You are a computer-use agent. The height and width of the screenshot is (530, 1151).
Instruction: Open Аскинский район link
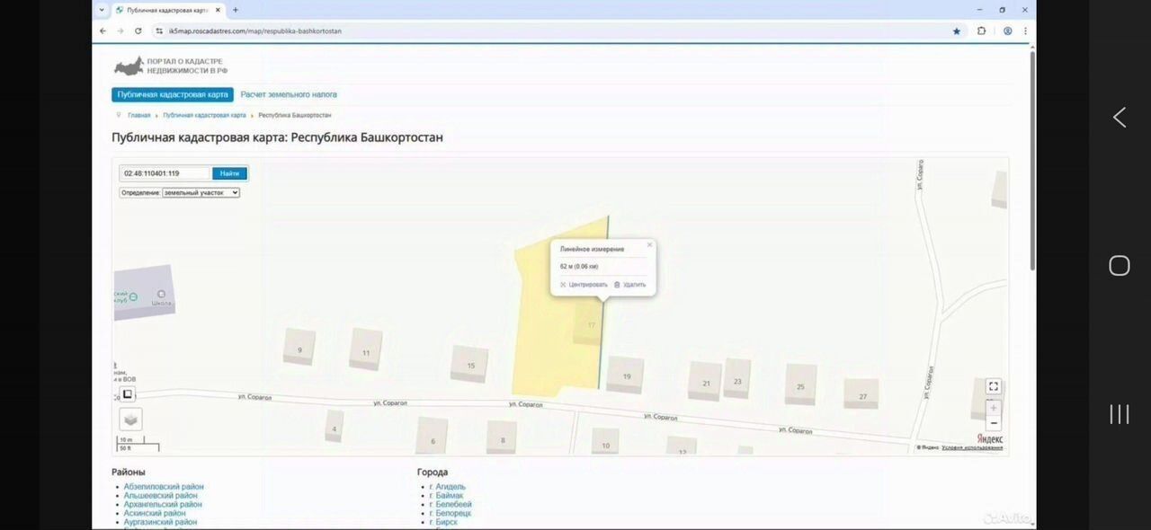pos(155,513)
